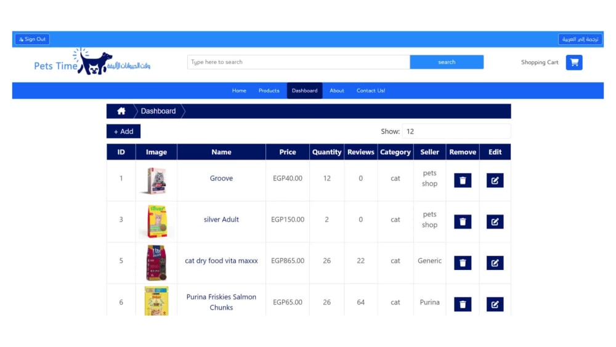Click reviews value 22
Viewport: 616px width, 347px height.
[360, 261]
